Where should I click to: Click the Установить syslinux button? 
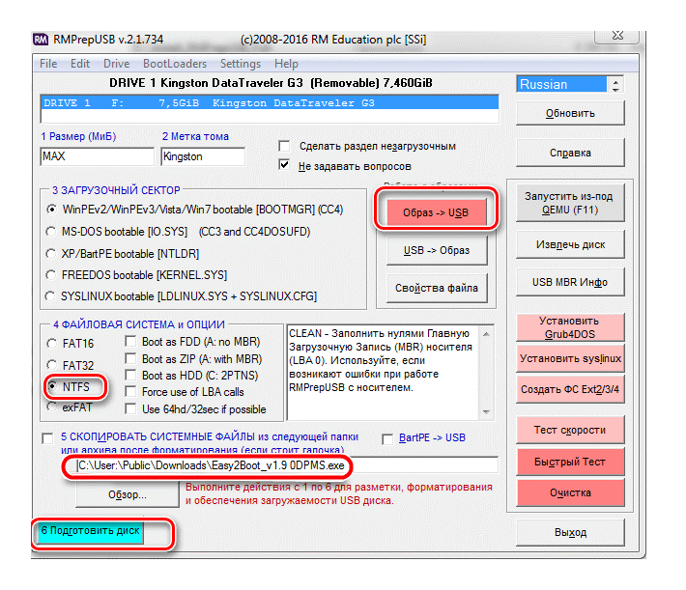click(x=570, y=358)
